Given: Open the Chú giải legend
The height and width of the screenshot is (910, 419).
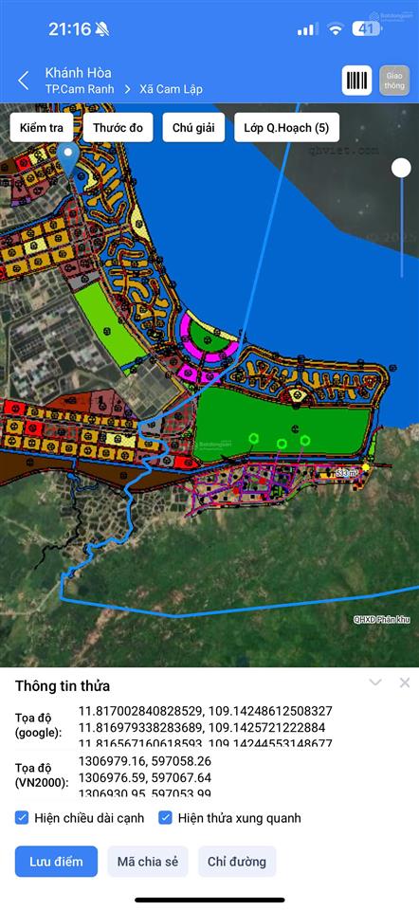Looking at the screenshot, I should click(193, 128).
